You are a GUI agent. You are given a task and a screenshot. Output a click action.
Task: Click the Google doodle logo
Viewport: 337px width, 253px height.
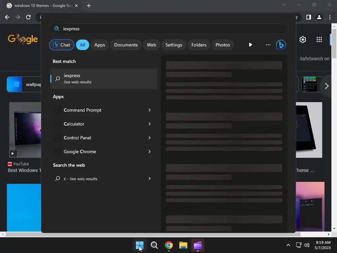[x=23, y=39]
